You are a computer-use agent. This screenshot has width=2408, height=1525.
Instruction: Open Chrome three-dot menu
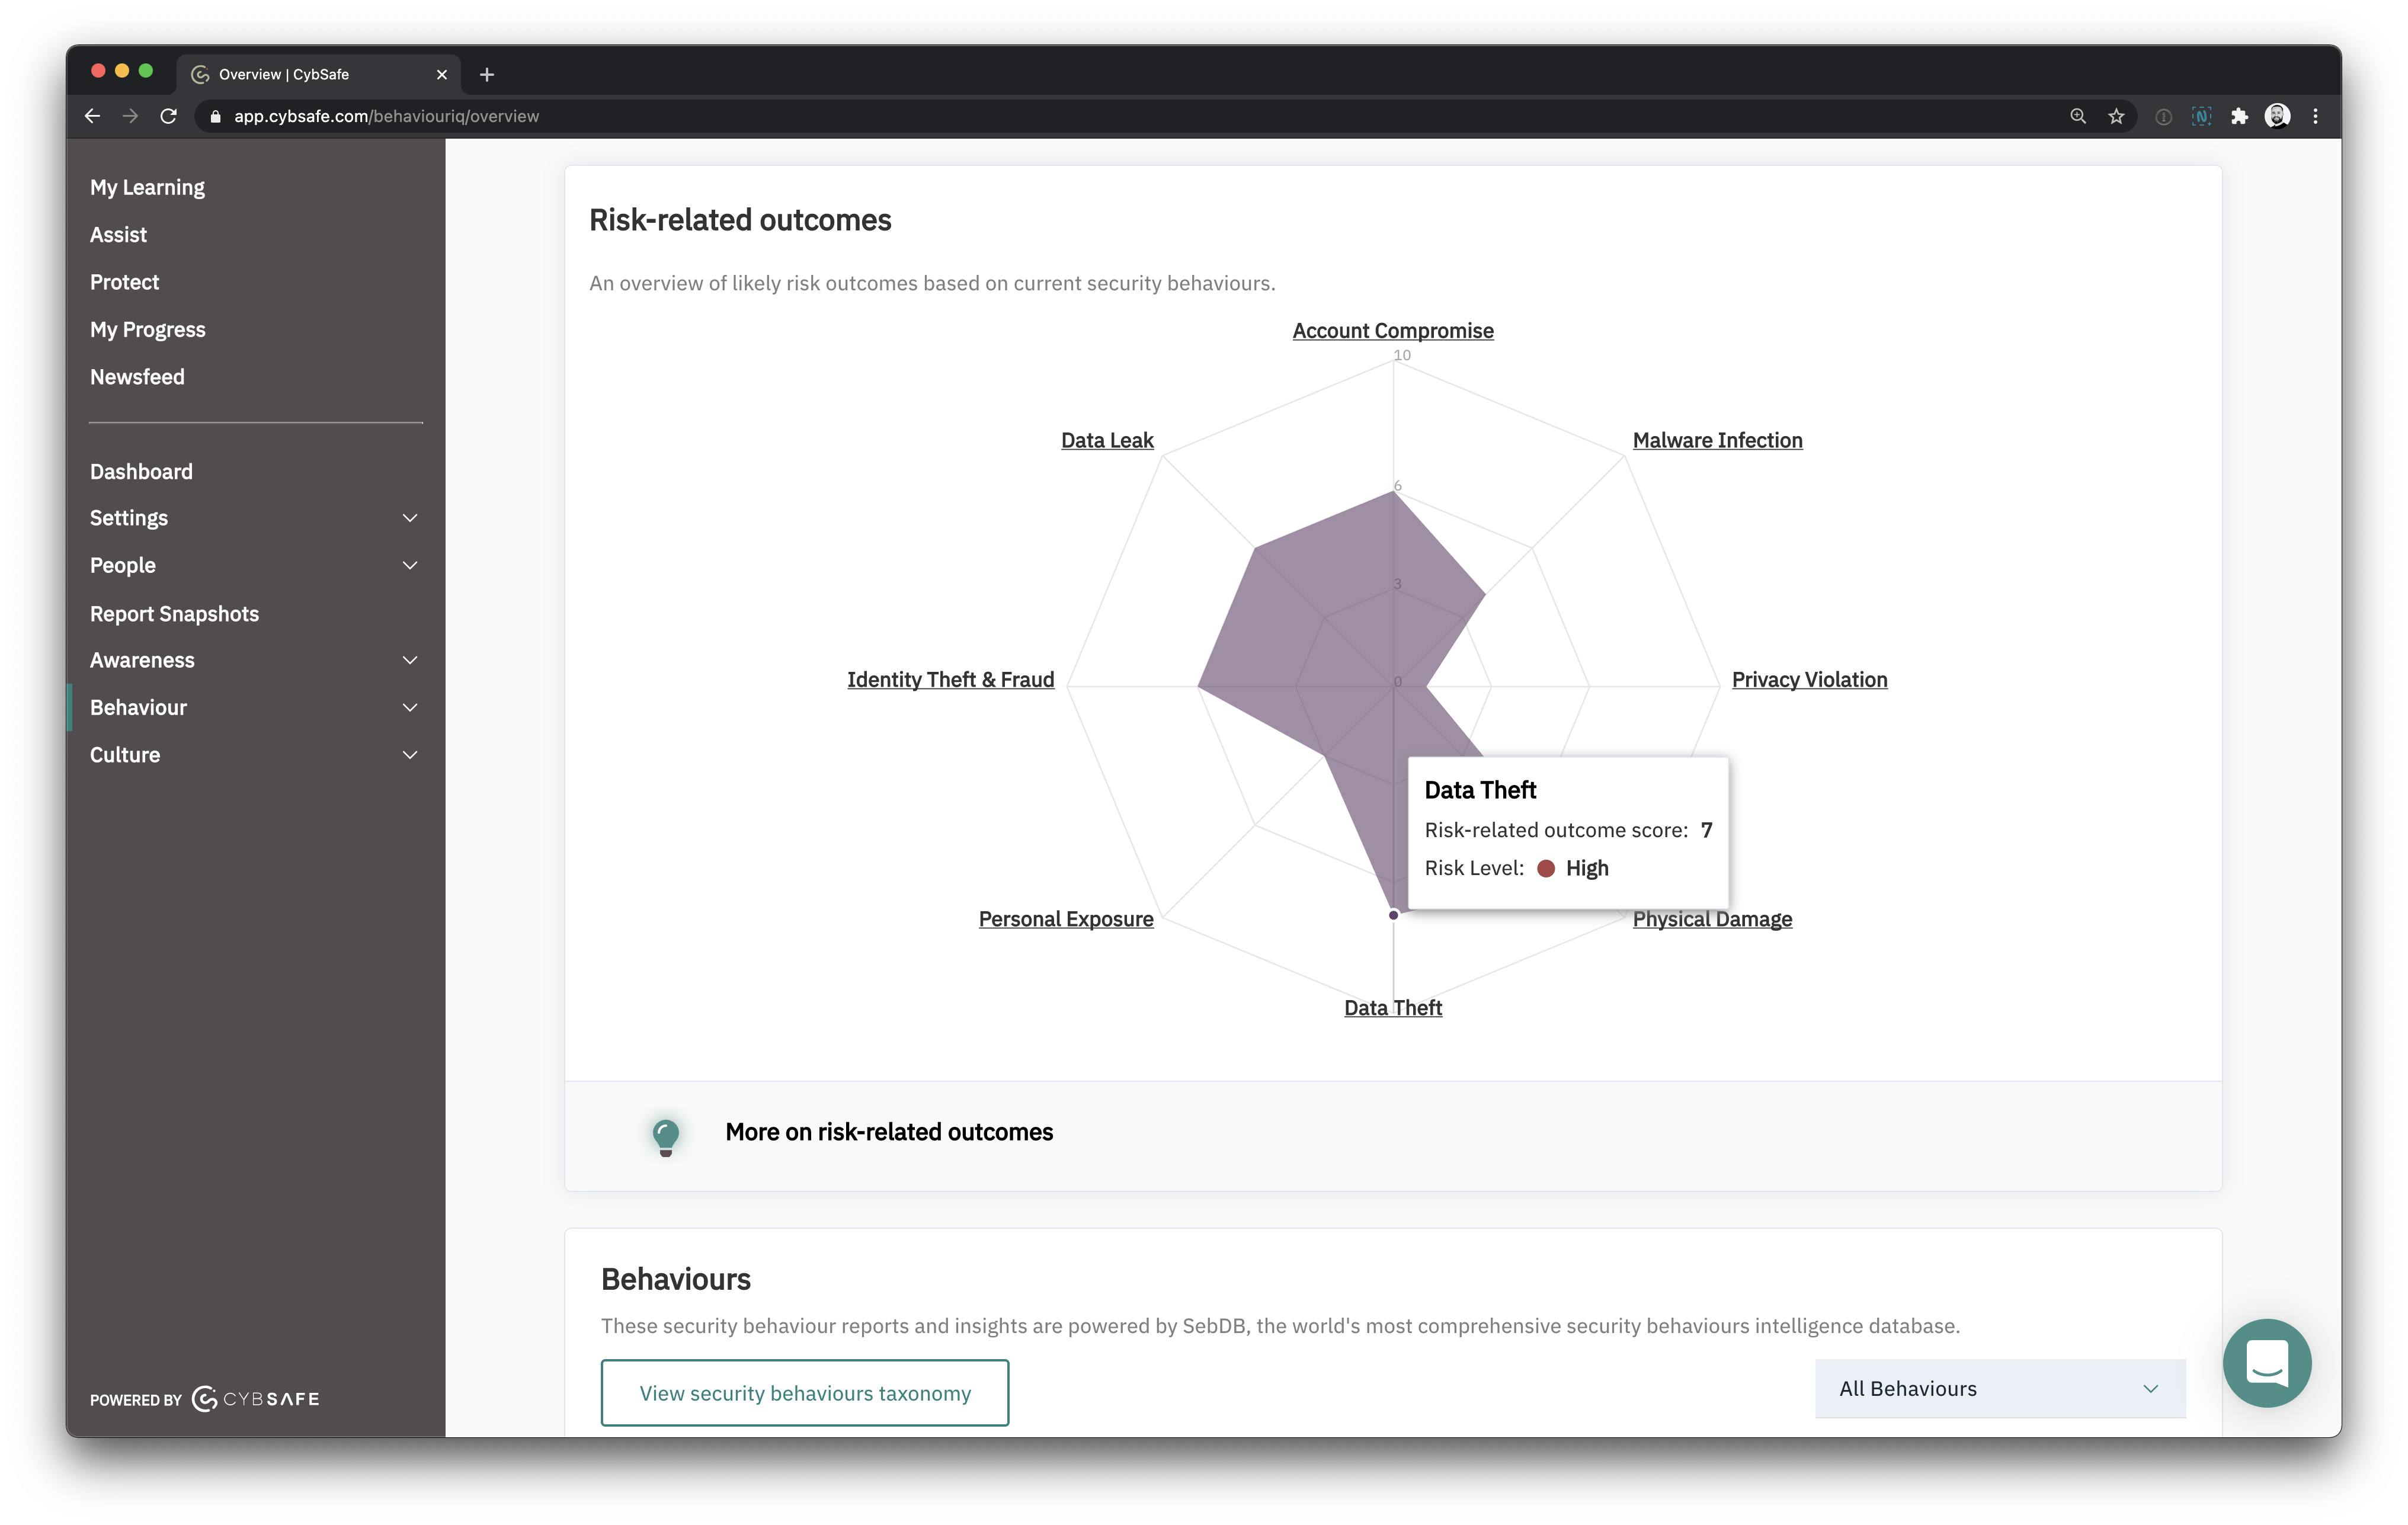point(2316,116)
